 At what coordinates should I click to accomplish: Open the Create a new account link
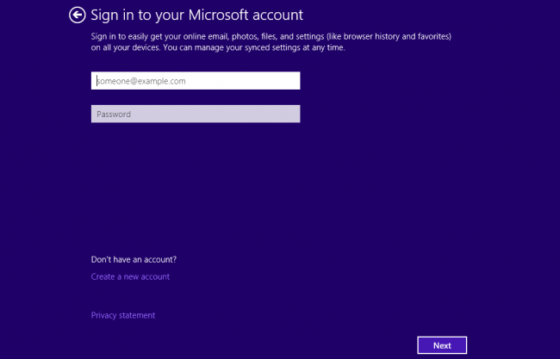130,277
